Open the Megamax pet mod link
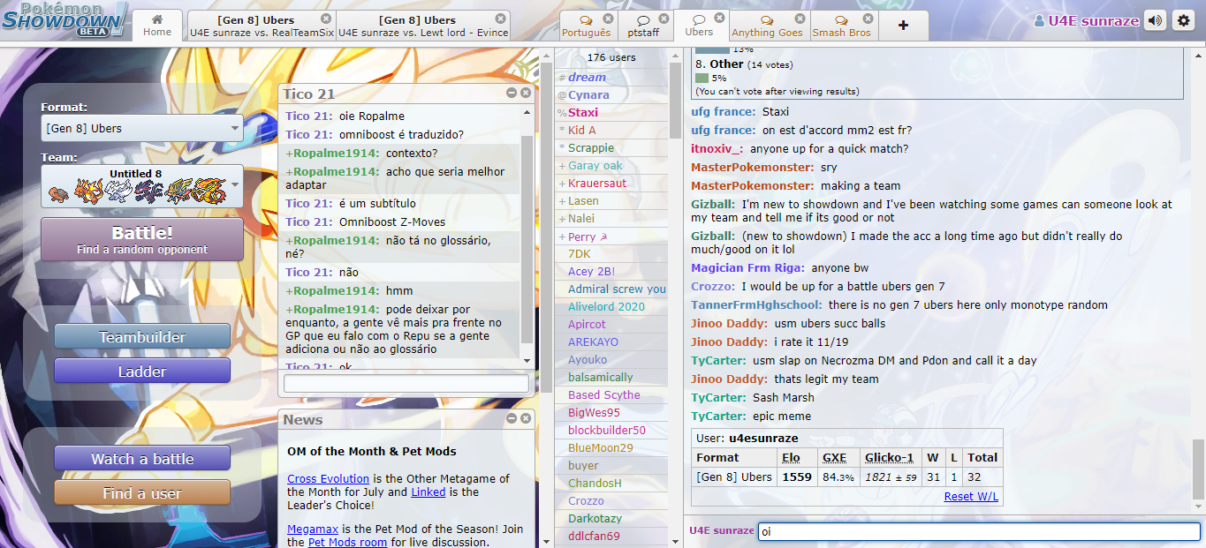The image size is (1206, 548). tap(313, 529)
